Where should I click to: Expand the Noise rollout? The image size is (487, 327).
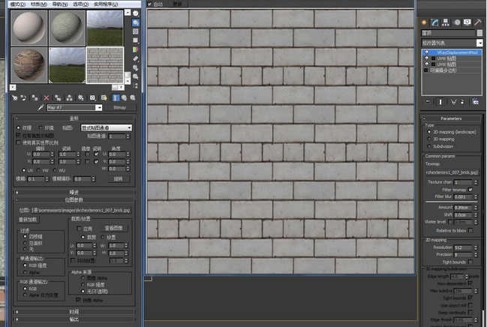click(74, 192)
